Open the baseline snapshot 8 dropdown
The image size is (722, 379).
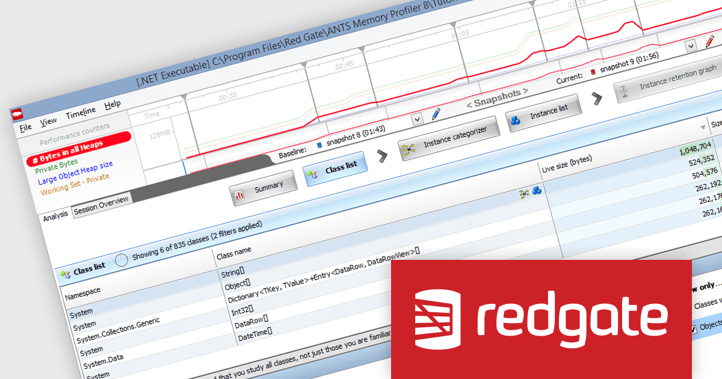click(x=418, y=119)
